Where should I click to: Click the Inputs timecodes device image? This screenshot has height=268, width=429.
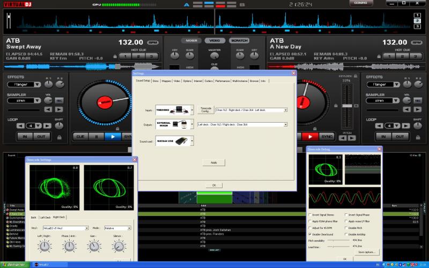coord(172,110)
